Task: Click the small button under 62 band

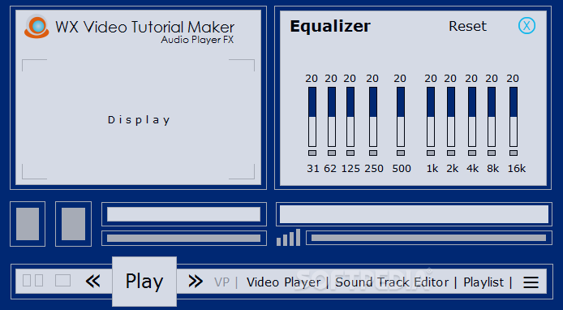Action: pos(332,153)
